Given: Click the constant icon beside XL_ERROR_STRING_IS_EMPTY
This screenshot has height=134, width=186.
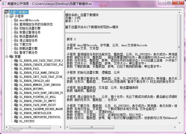Looking at the screenshot, I should [16, 101].
